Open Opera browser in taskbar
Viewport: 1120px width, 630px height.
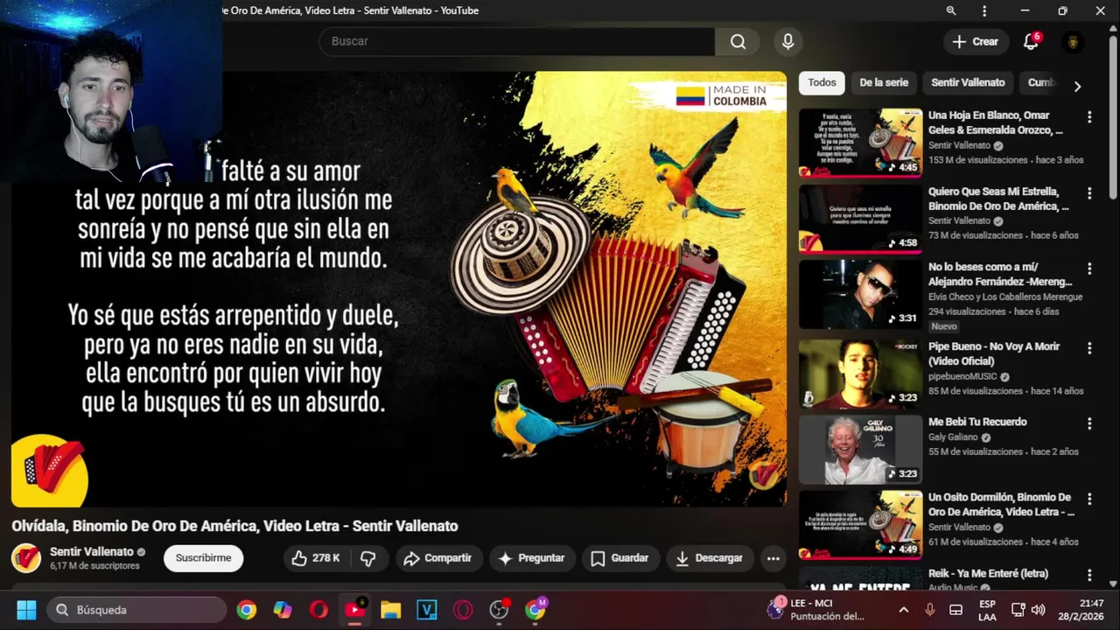[318, 610]
